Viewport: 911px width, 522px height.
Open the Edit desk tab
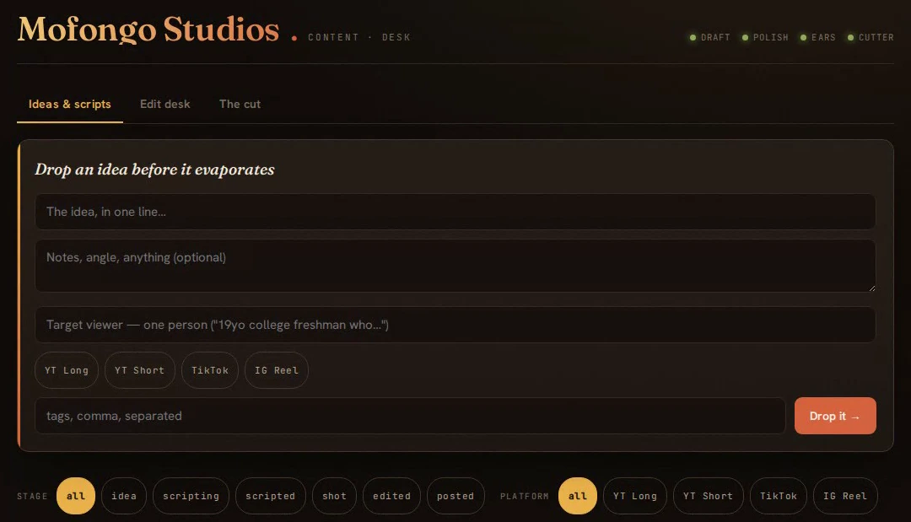click(165, 105)
